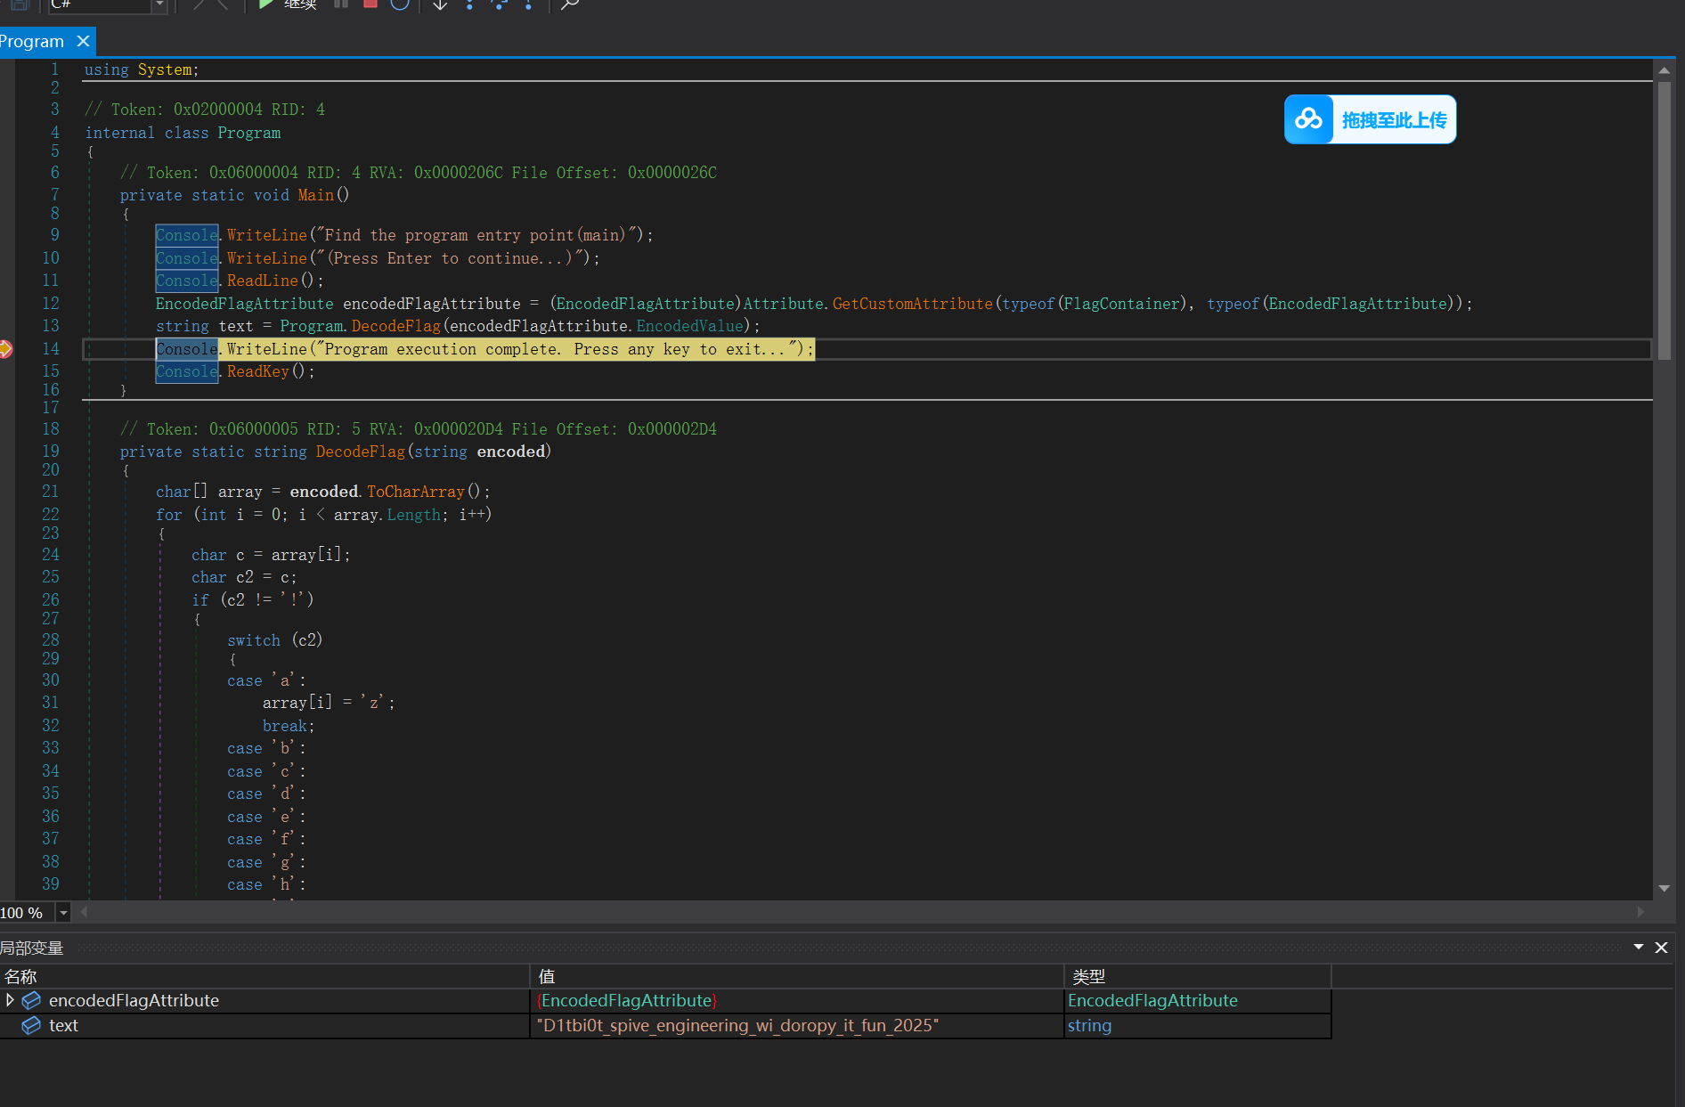Click the green Continue debugging arrow
The width and height of the screenshot is (1685, 1107).
point(265,4)
